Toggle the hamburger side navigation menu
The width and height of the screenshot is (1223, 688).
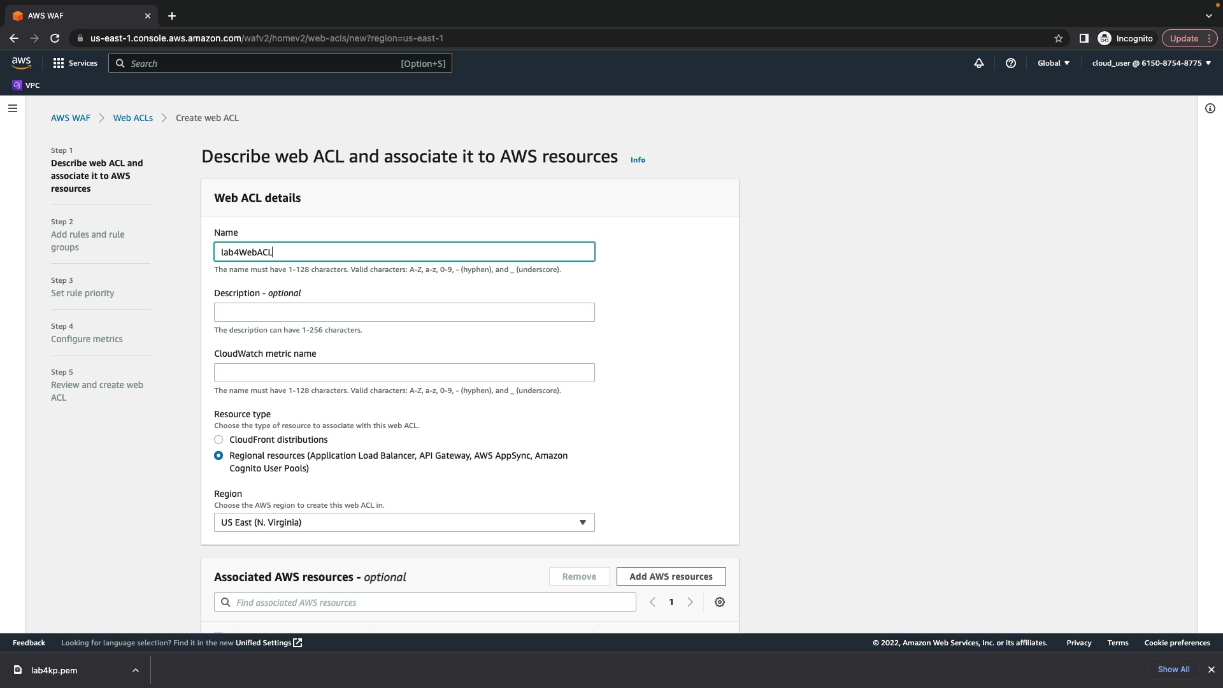click(12, 108)
